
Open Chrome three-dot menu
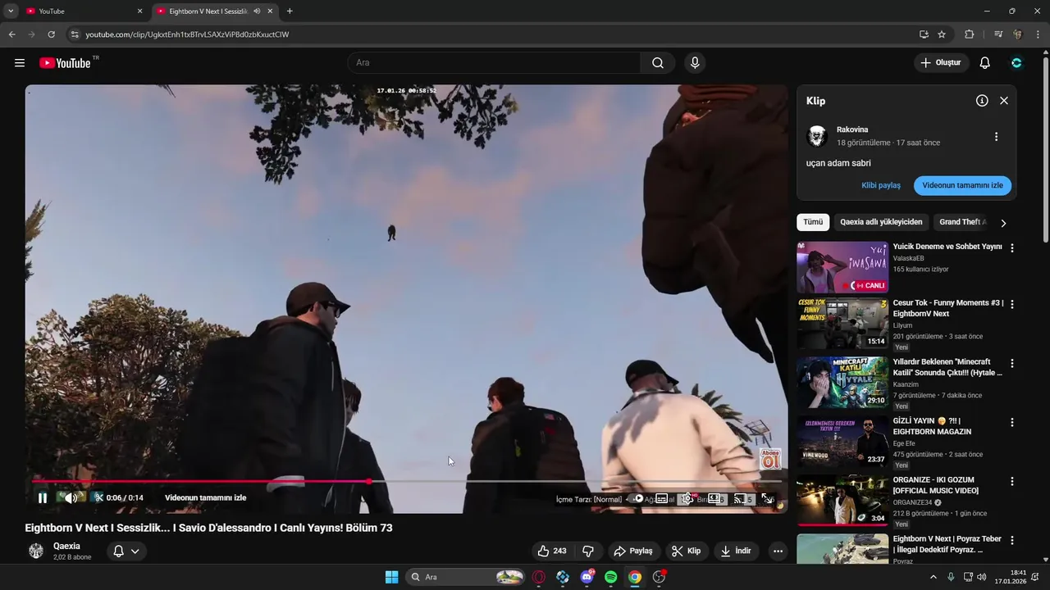pos(1037,34)
